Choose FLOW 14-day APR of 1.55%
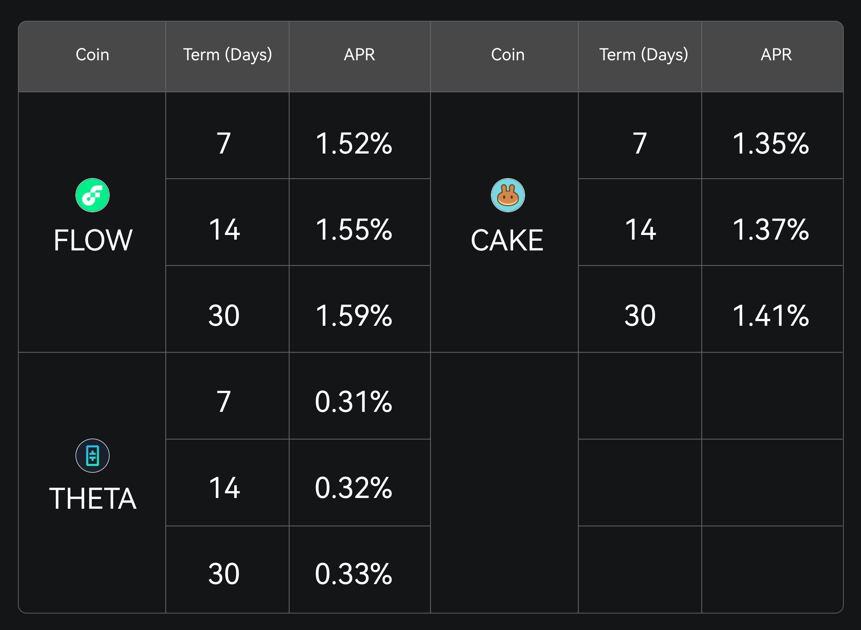This screenshot has height=630, width=861. [x=354, y=230]
